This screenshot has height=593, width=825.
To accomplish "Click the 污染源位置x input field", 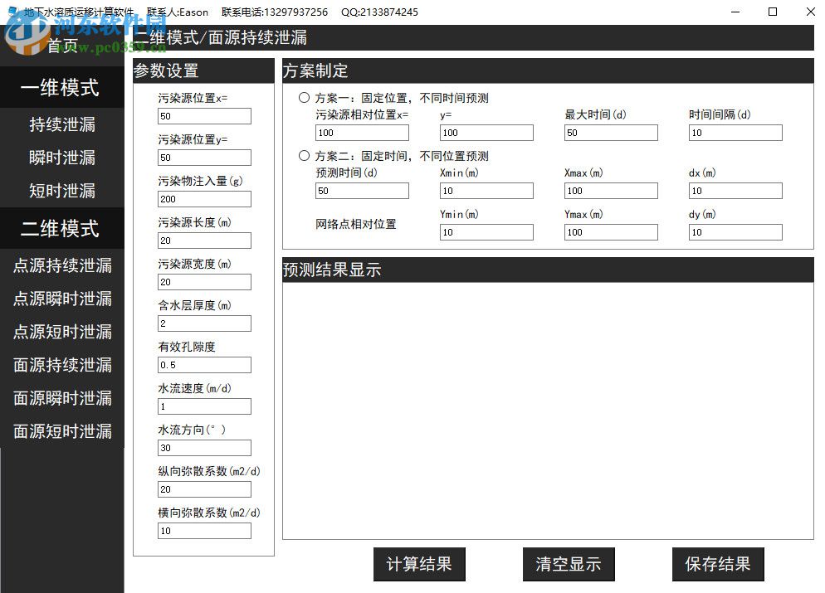I will click(x=204, y=116).
